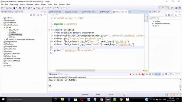
Task: Click Chrome icon in Windows taskbar
Action: pos(121,99)
